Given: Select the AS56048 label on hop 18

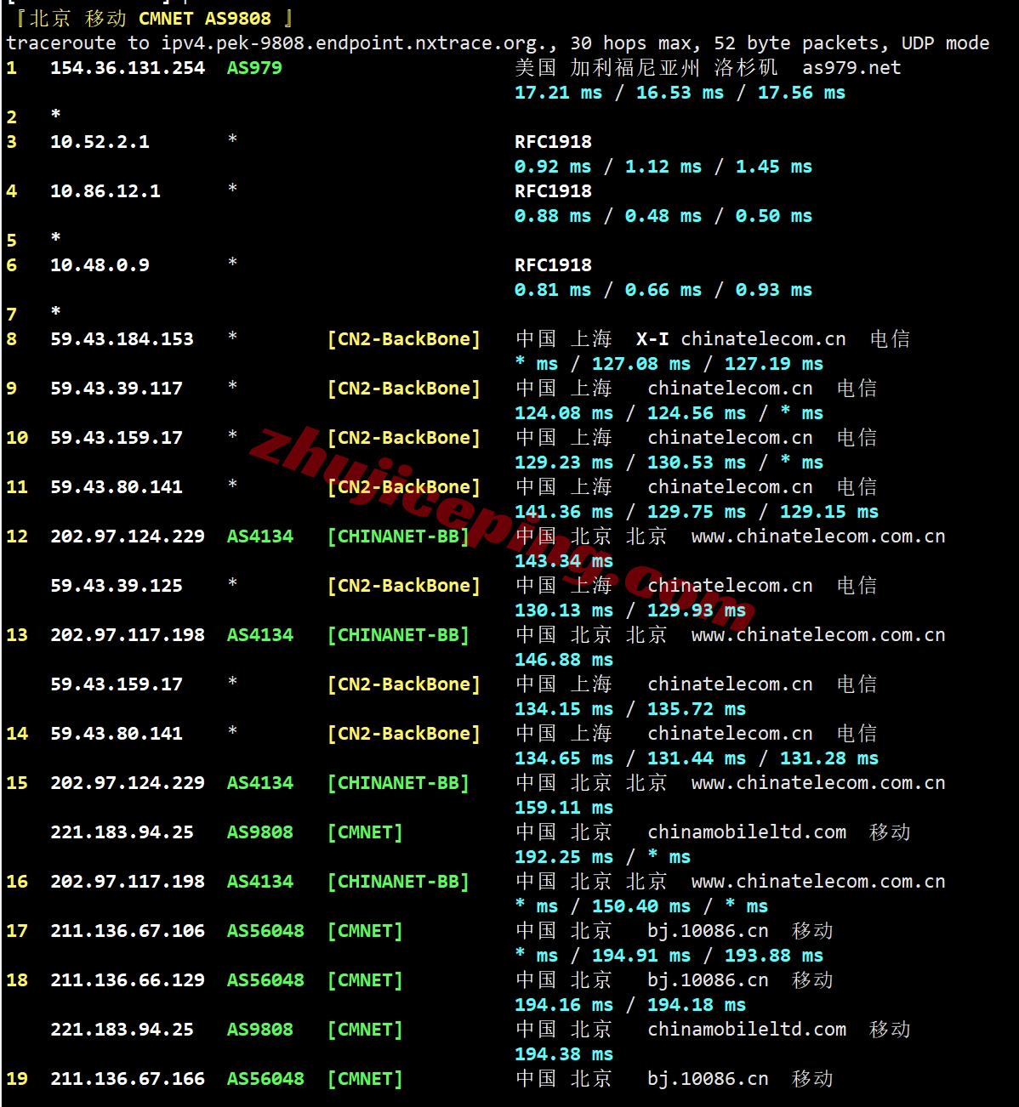Looking at the screenshot, I should coord(265,980).
